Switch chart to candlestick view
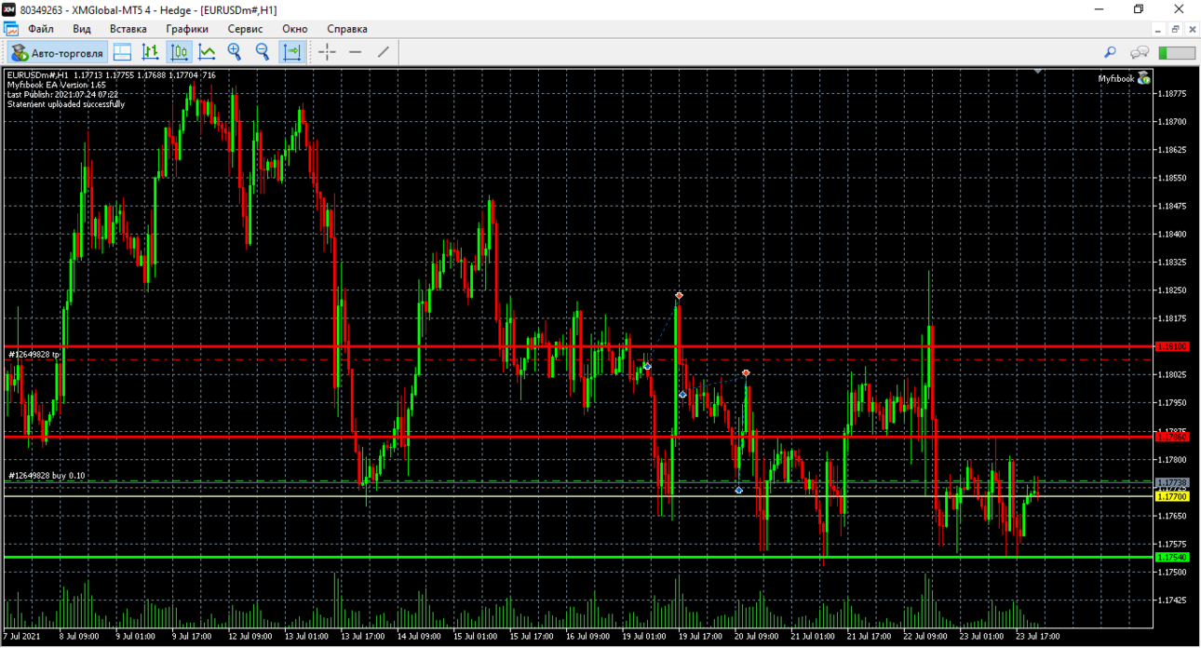This screenshot has height=648, width=1201. point(179,52)
